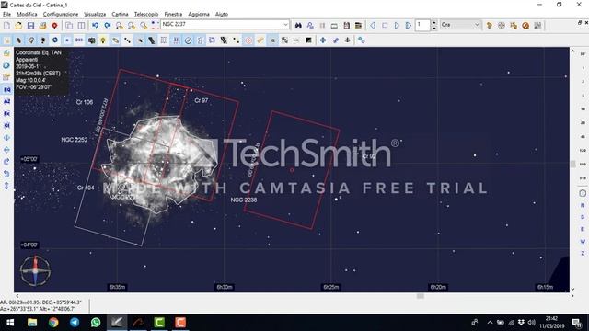Undo last chart change with blue arrow

pos(96,26)
